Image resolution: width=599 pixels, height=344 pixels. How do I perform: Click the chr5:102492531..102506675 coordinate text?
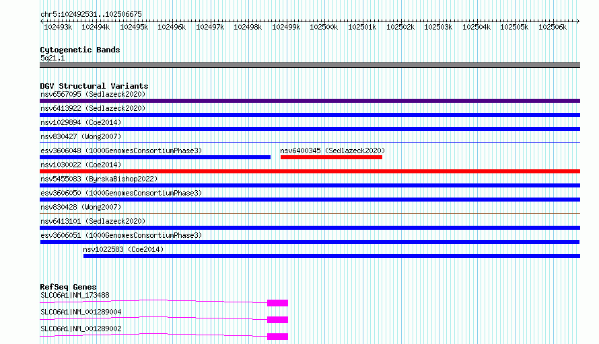coord(91,14)
